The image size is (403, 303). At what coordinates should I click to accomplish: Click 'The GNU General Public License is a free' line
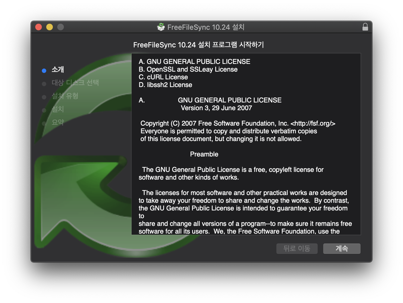(233, 169)
